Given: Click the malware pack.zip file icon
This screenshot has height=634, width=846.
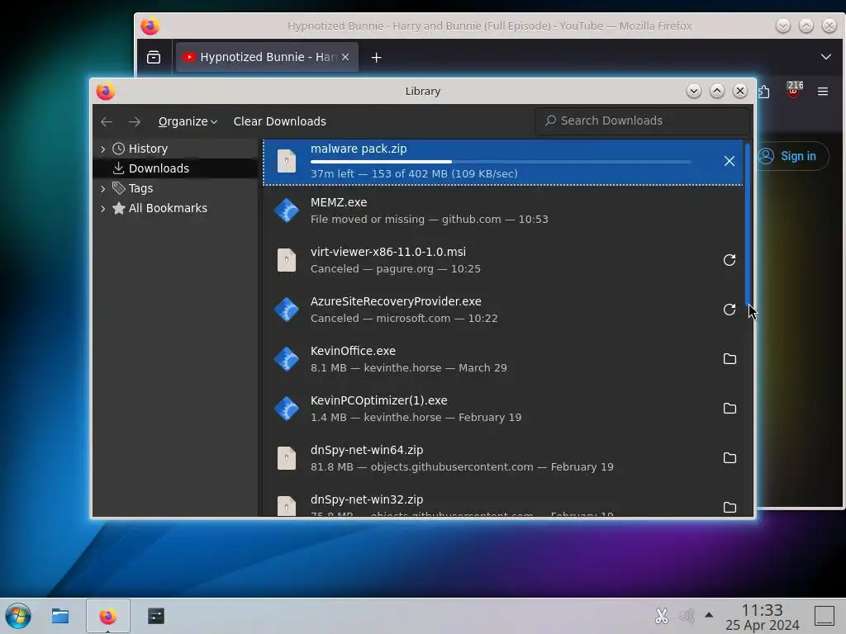Looking at the screenshot, I should 287,161.
